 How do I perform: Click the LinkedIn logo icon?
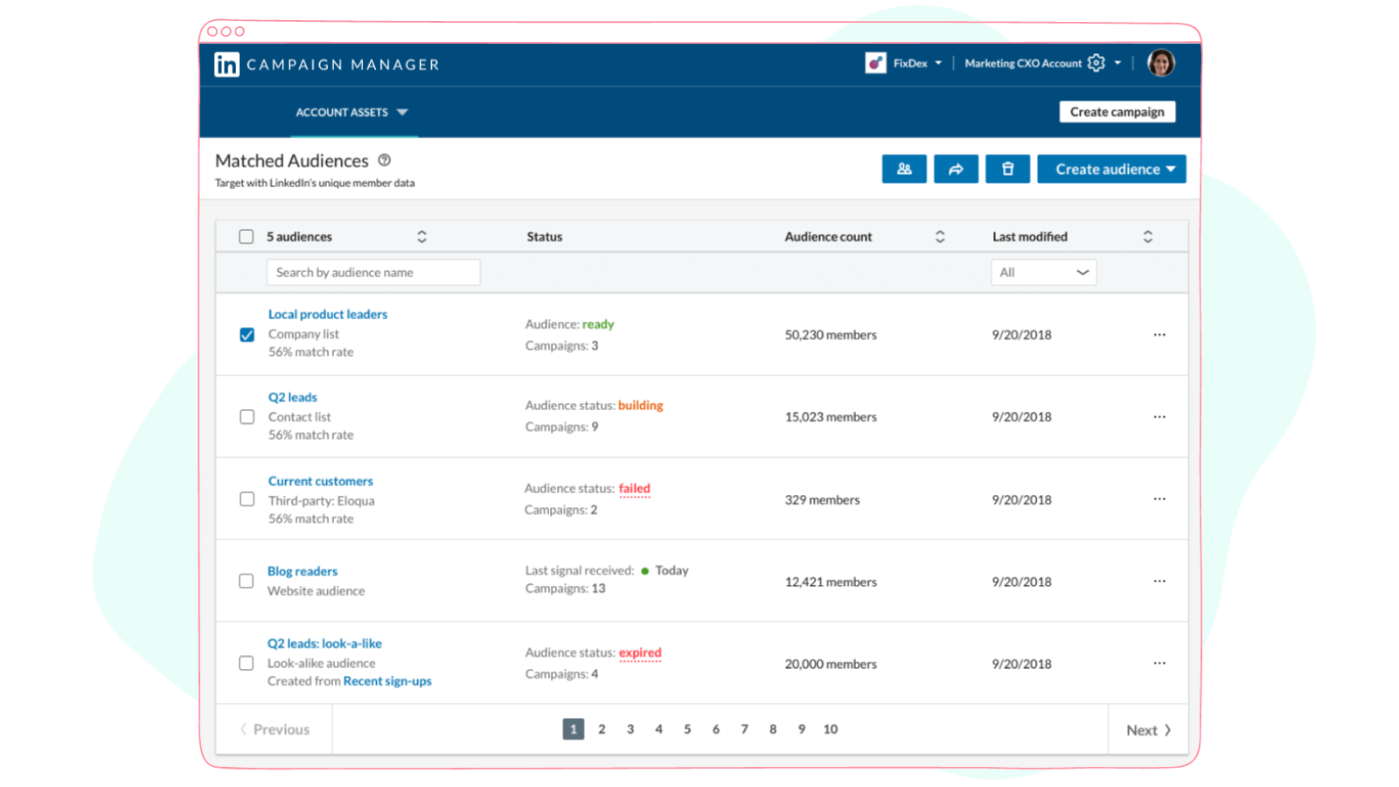[226, 64]
